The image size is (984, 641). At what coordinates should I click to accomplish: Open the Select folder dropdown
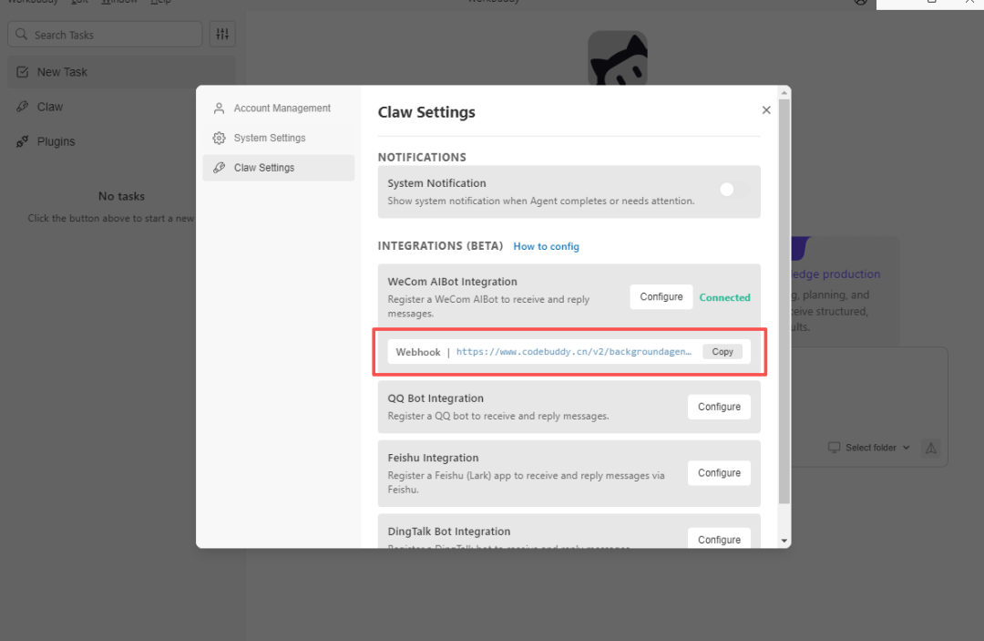[x=869, y=448]
